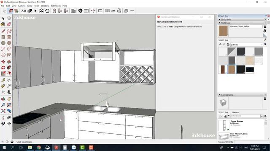This screenshot has height=151, width=270.
Task: Open the Draw menu
Action: (30, 6)
